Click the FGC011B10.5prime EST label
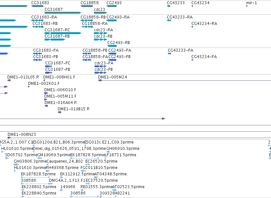The height and width of the screenshot is (198, 271). click(99, 168)
